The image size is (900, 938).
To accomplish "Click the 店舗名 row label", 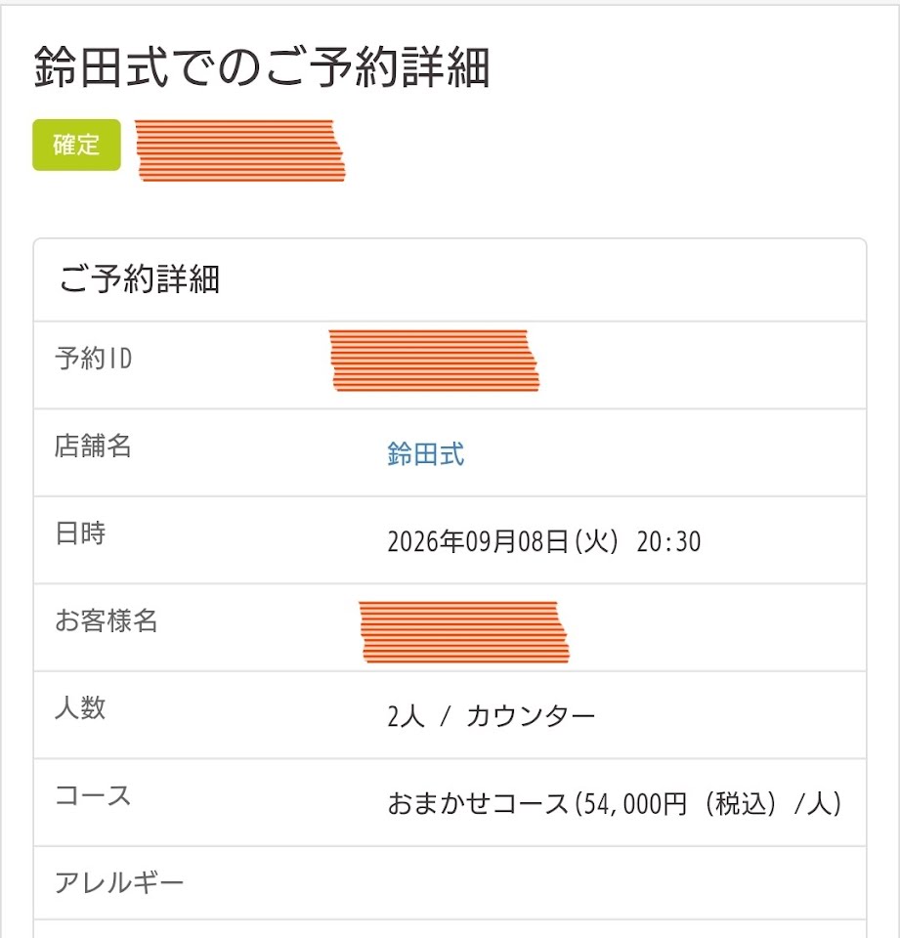I will pos(93,447).
